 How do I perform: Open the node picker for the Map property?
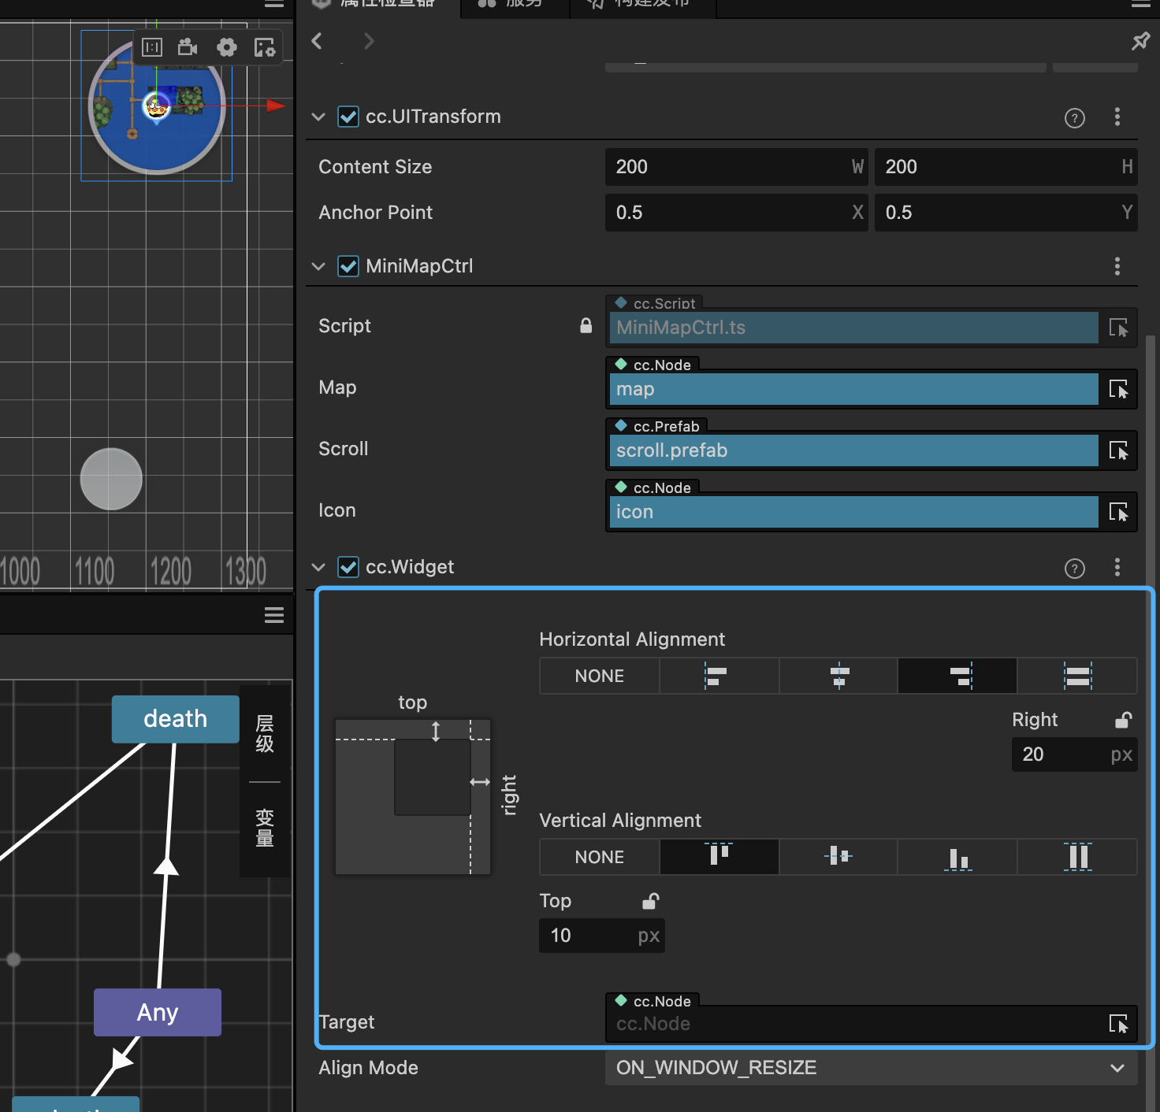(x=1119, y=388)
